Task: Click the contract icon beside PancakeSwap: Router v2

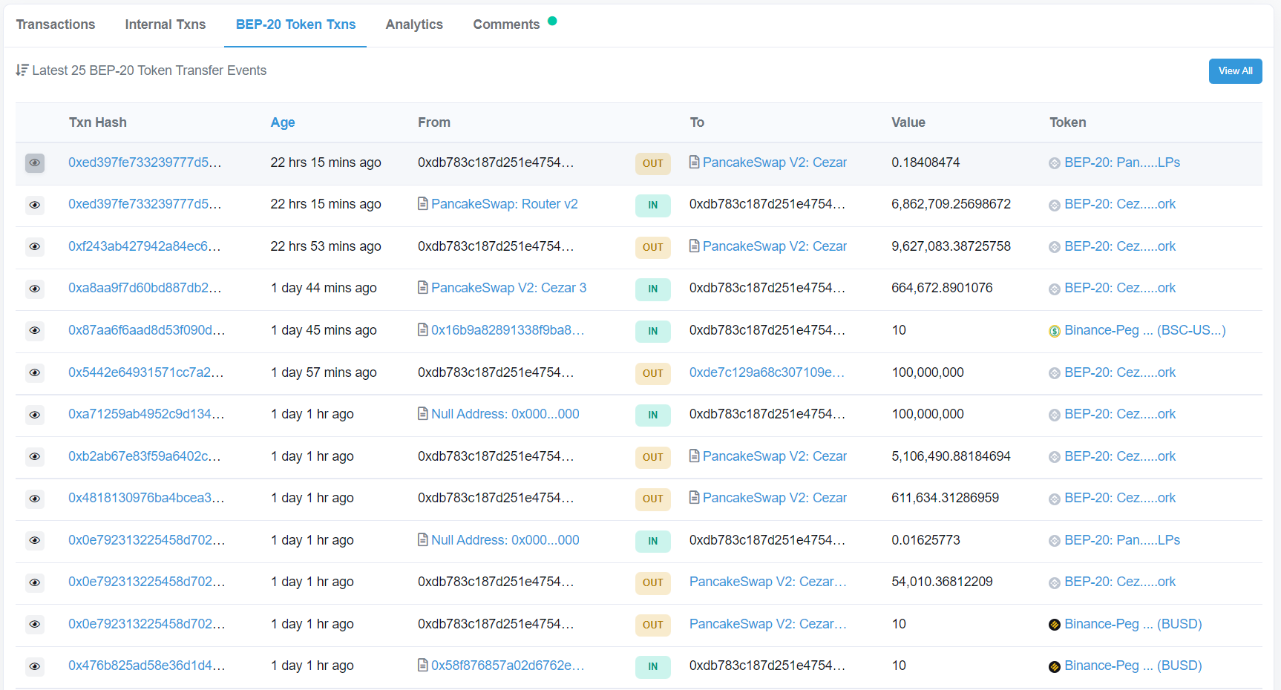Action: pyautogui.click(x=422, y=203)
